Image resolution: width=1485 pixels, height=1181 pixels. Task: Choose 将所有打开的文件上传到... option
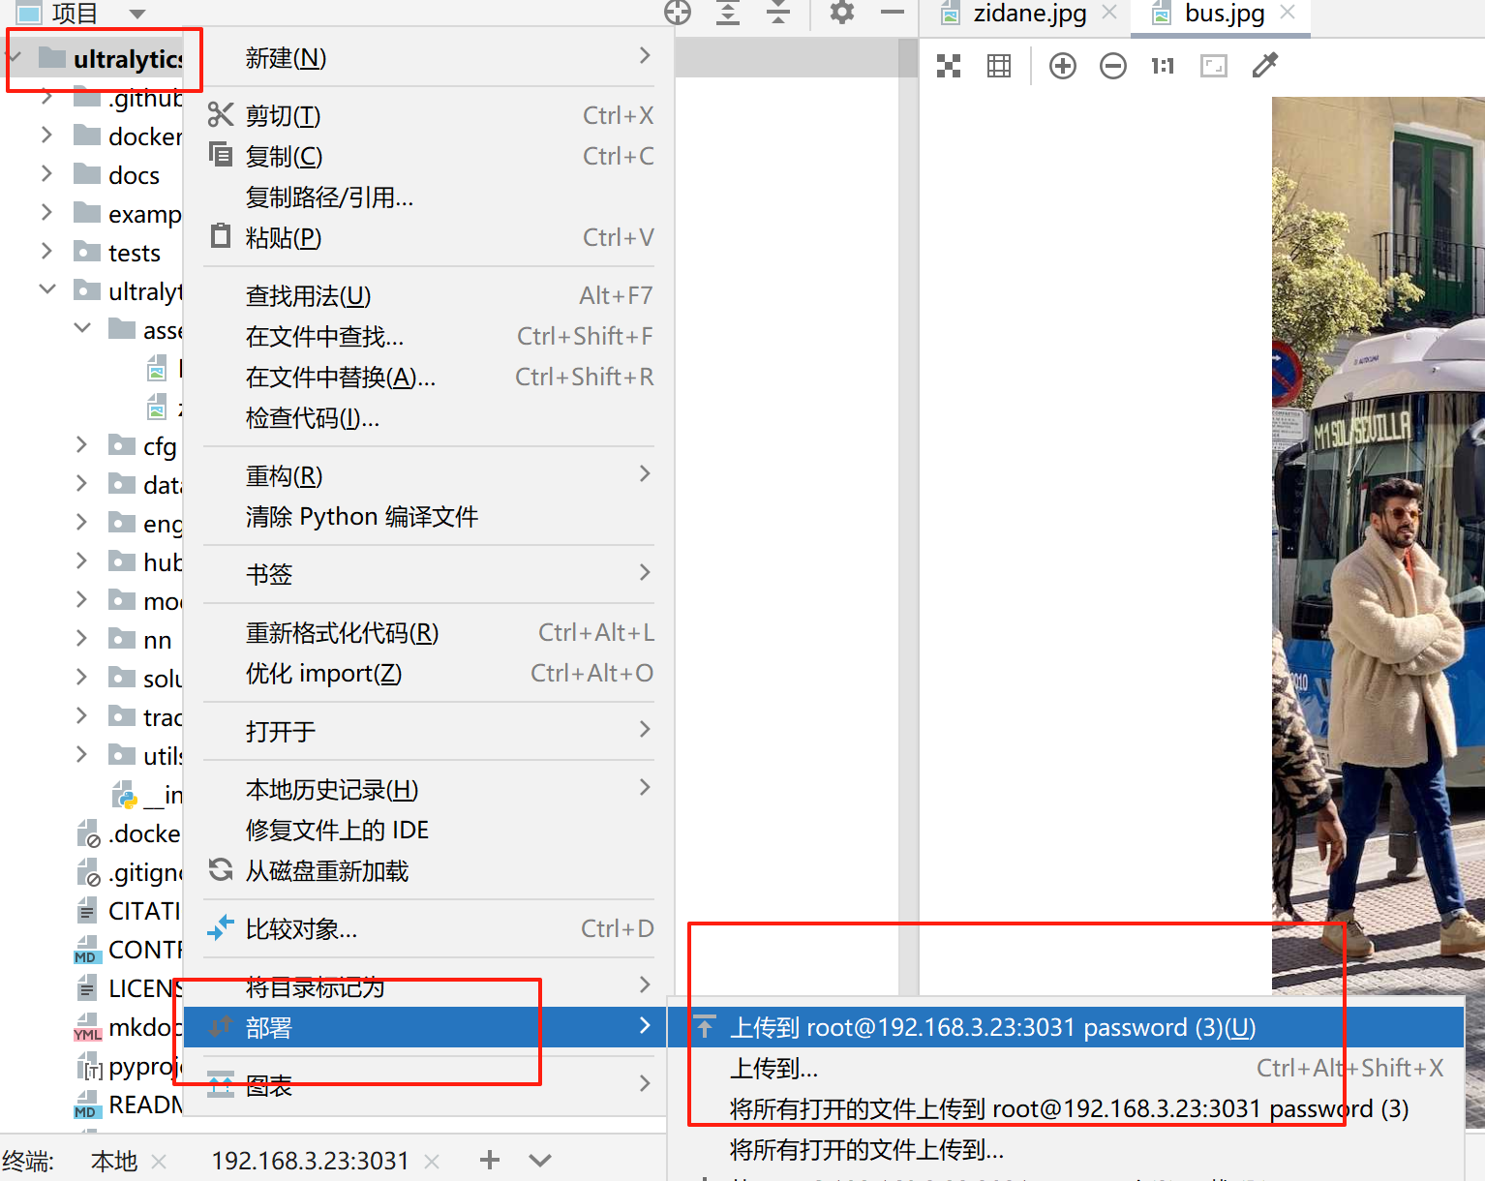pos(866,1150)
